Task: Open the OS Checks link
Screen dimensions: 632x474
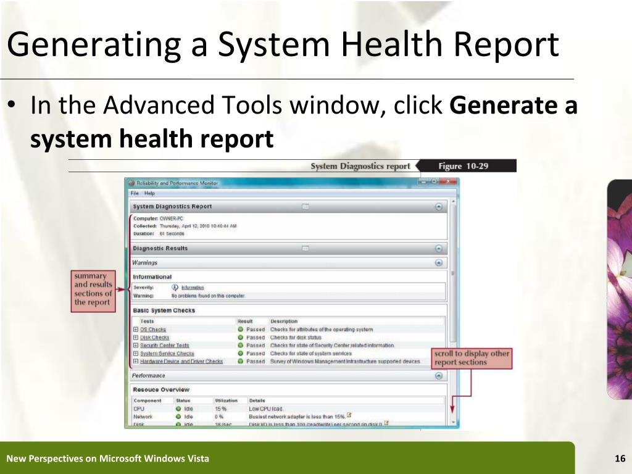Action: pos(153,330)
